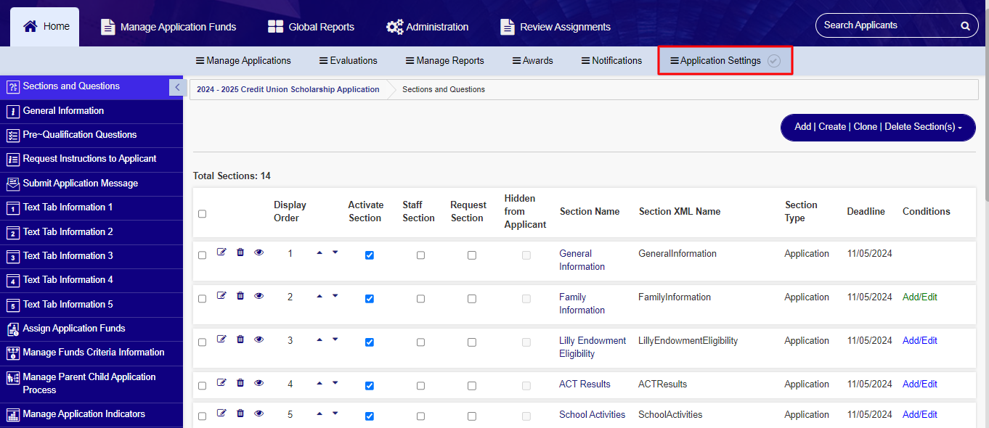Move Family Information down in display order

pos(335,296)
